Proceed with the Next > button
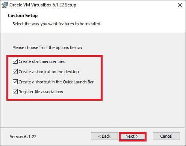 pyautogui.click(x=133, y=136)
